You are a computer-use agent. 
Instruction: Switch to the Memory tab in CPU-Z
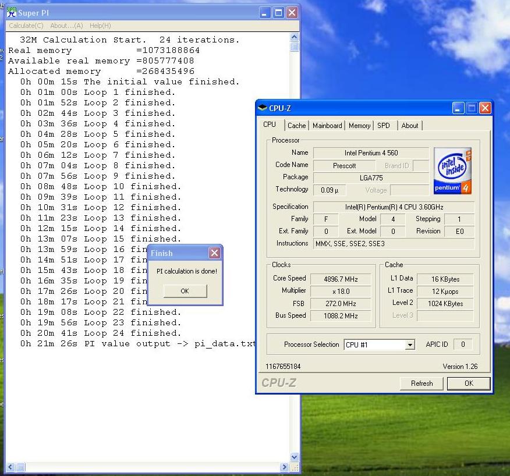pos(359,126)
